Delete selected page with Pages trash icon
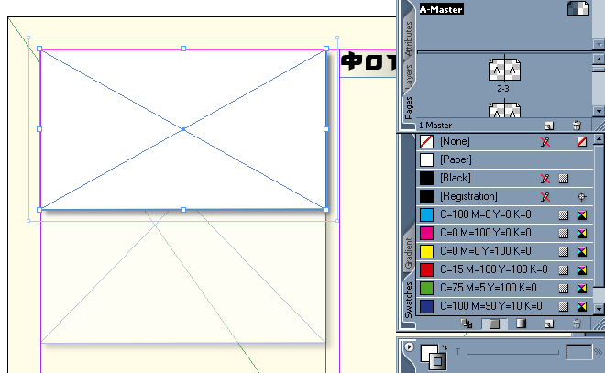The height and width of the screenshot is (373, 605). pos(577,126)
